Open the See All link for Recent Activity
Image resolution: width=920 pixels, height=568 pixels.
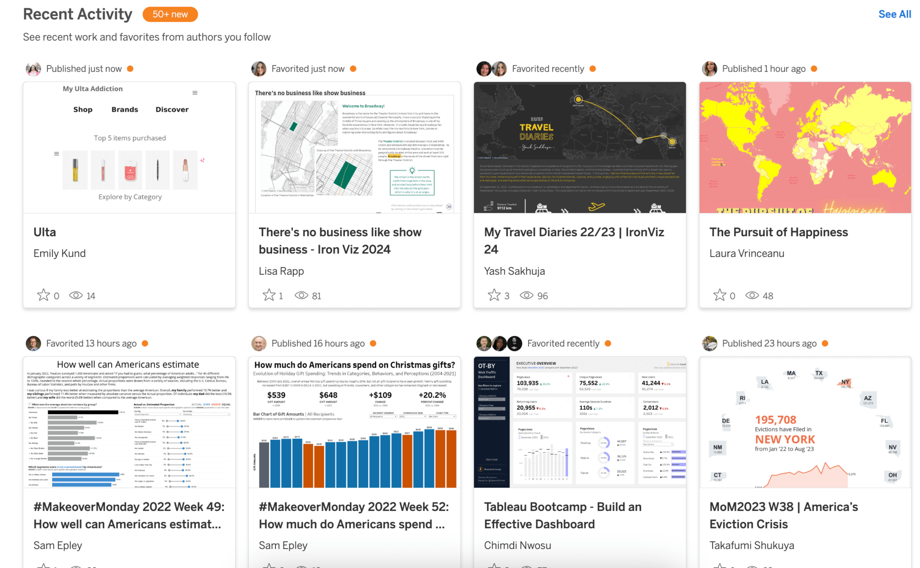click(x=894, y=14)
